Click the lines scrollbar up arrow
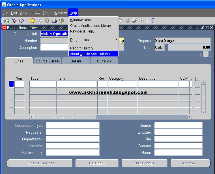This screenshot has width=215, height=174. point(203,83)
